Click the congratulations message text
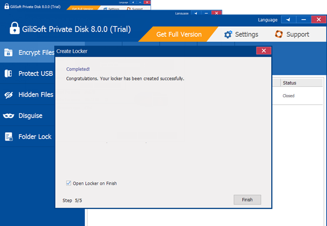This screenshot has width=327, height=226. click(x=125, y=79)
